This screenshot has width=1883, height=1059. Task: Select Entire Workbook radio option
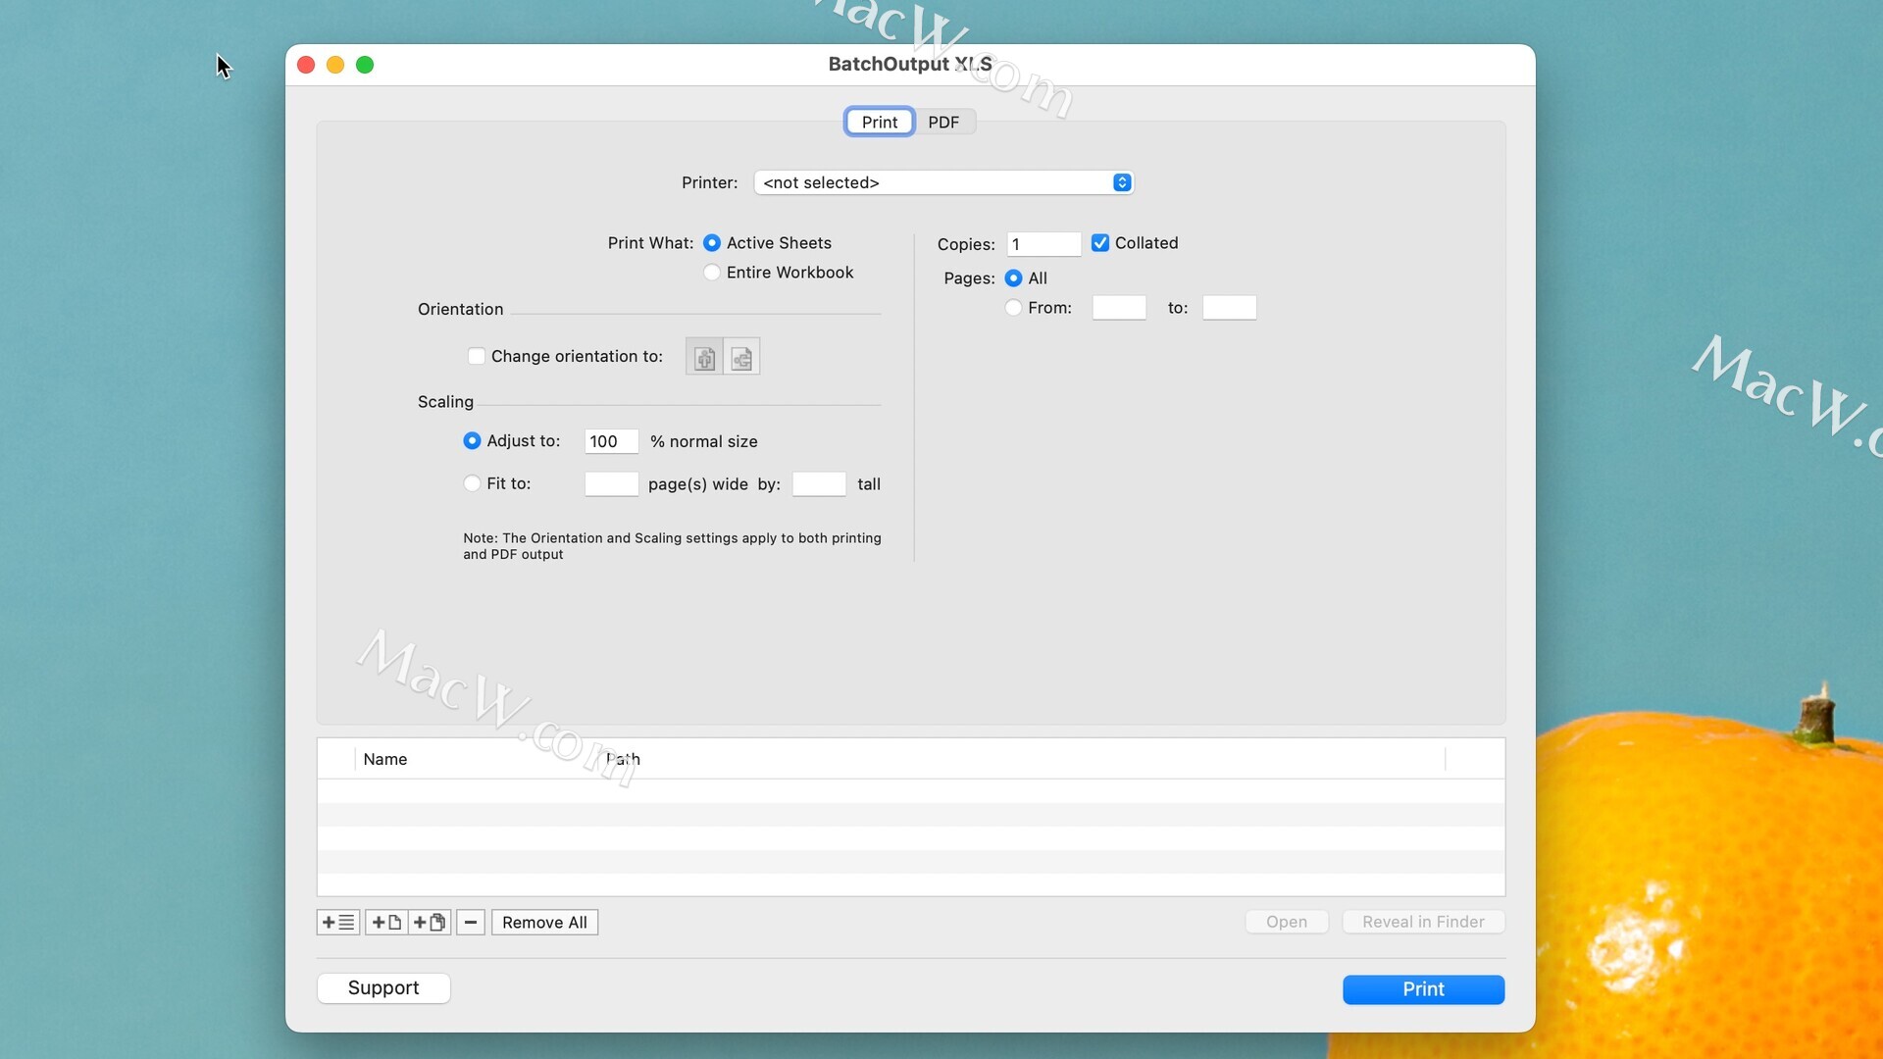(x=712, y=273)
